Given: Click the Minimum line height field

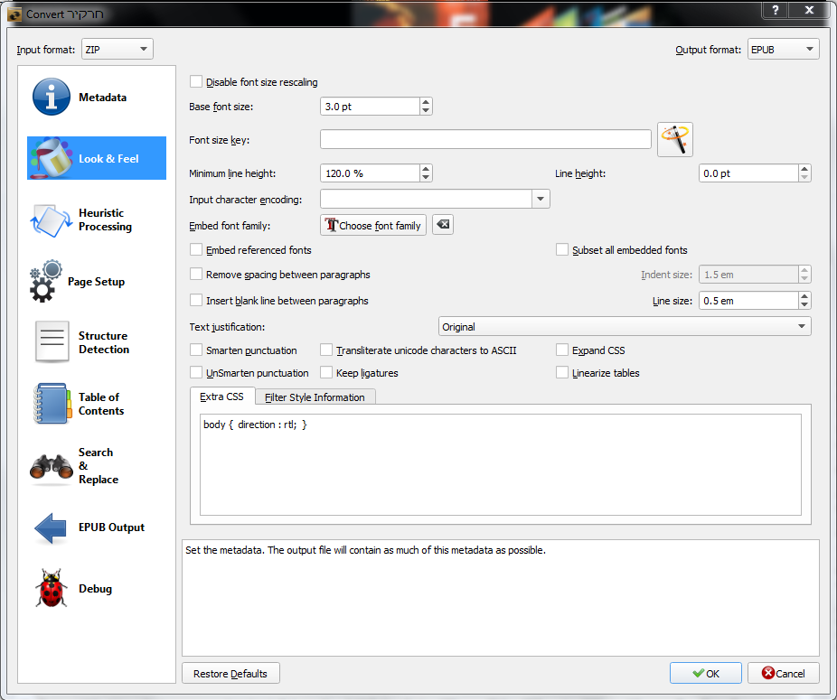Looking at the screenshot, I should 370,173.
